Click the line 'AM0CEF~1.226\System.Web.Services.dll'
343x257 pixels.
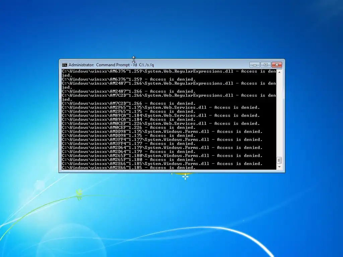coord(161,123)
